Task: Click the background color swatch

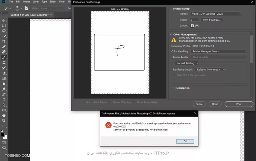Action: click(x=6, y=137)
